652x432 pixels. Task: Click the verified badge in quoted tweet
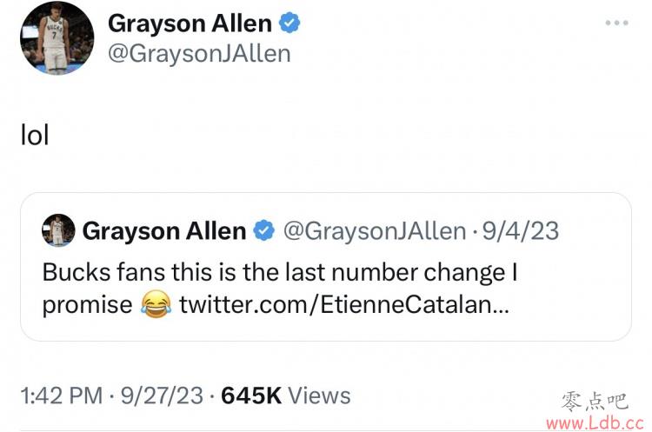pyautogui.click(x=264, y=230)
